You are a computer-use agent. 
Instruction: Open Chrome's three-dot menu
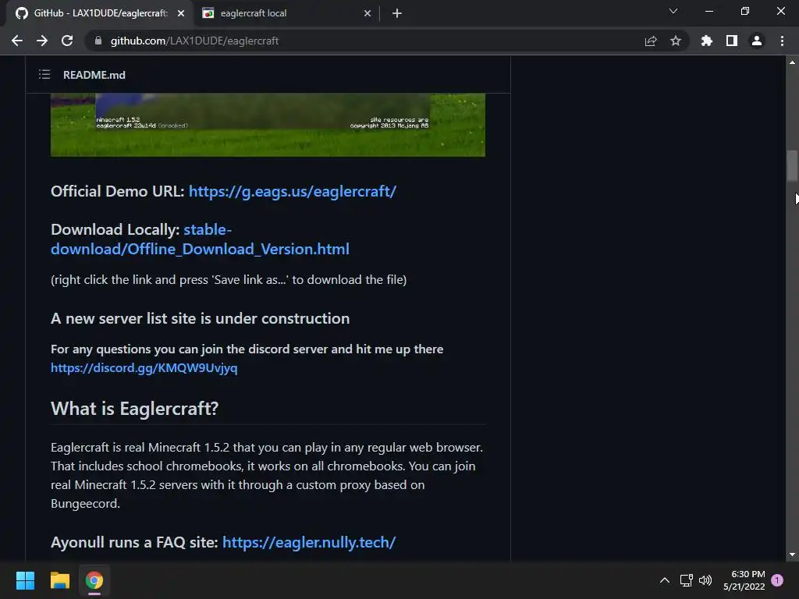[x=782, y=41]
